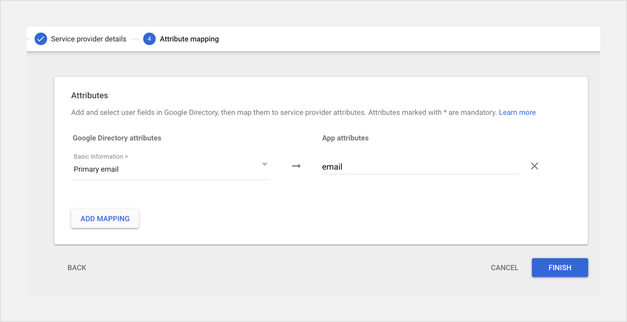The height and width of the screenshot is (322, 627).
Task: Click the step 4 number circle
Action: click(149, 39)
